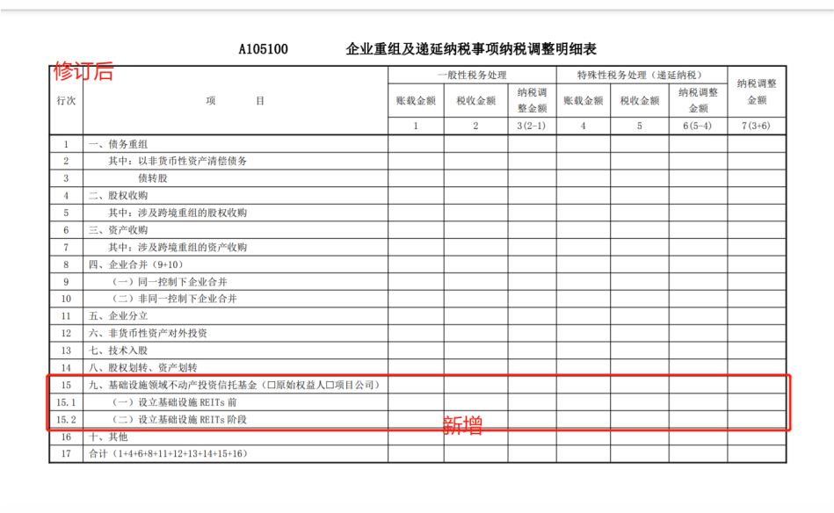Click column number 5 header cell

[640, 126]
